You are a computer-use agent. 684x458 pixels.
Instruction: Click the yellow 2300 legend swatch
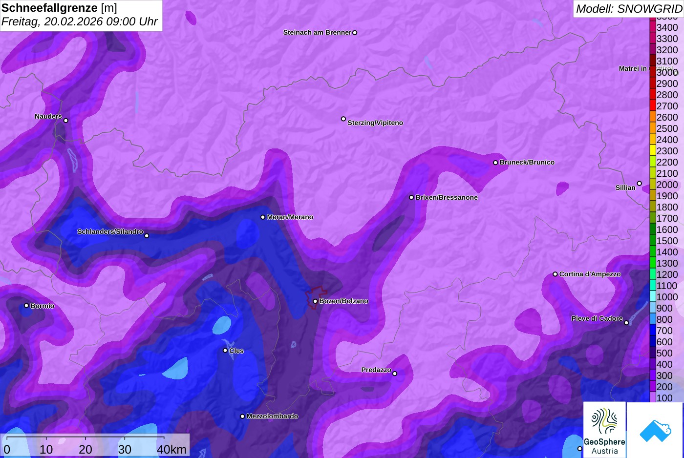click(x=653, y=151)
